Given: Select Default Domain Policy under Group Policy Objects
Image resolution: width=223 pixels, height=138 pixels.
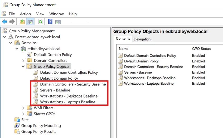Looking at the screenshot, I should [59, 78].
